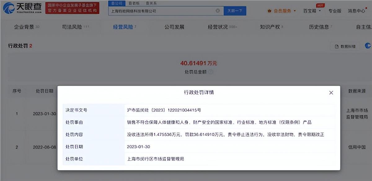Viewport: 372px width, 181px height.
Task: Click the 数据纠错 button
Action: click(345, 46)
